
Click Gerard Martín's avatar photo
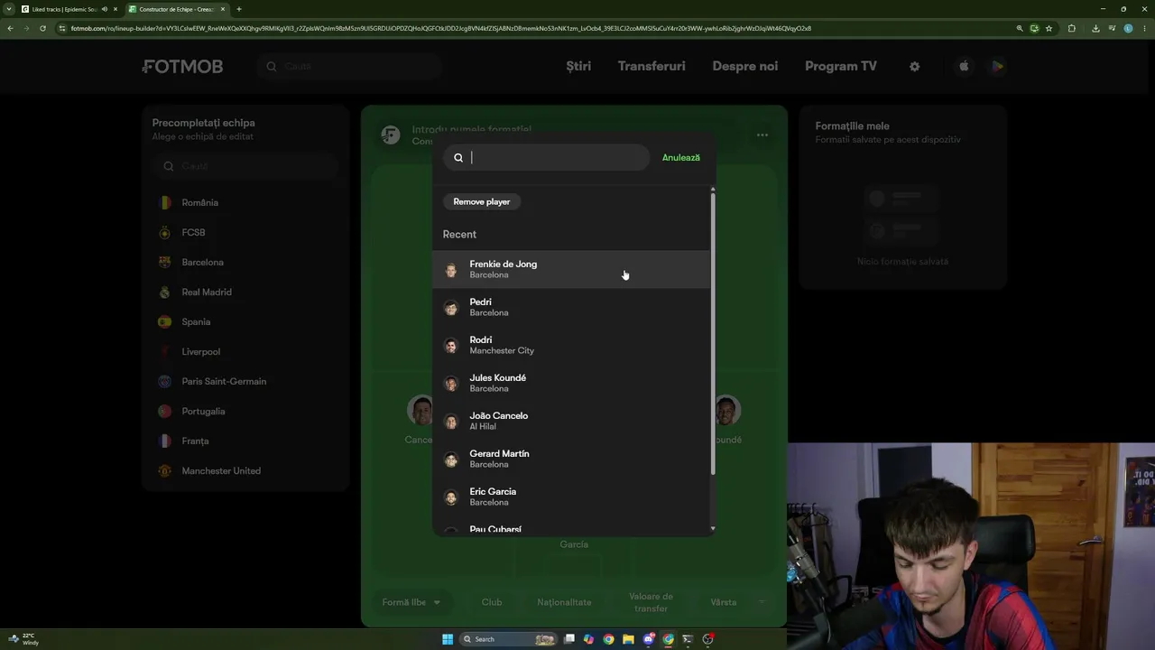pyautogui.click(x=451, y=460)
